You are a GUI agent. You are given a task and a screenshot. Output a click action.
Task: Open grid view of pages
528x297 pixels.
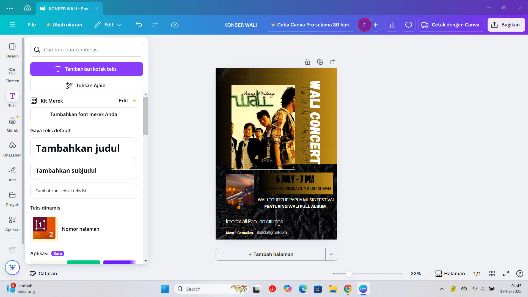pos(492,274)
